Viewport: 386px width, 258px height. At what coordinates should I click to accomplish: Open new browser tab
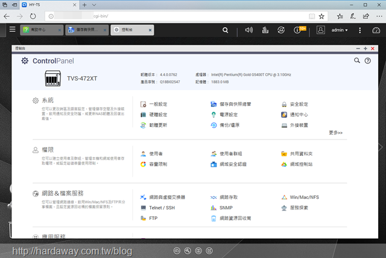point(84,5)
